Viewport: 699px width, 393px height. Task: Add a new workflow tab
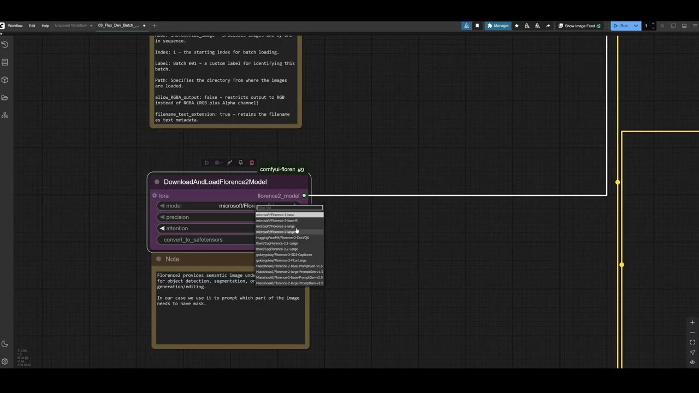click(155, 26)
